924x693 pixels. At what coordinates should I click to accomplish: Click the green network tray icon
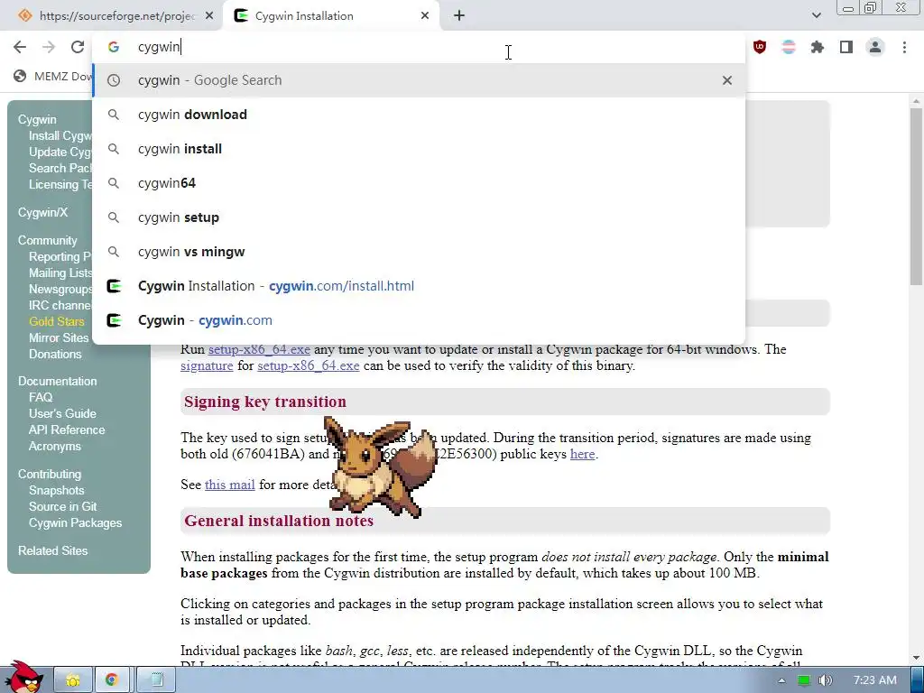(804, 680)
